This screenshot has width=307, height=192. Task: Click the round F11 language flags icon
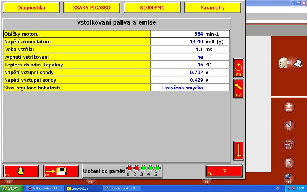point(289,144)
